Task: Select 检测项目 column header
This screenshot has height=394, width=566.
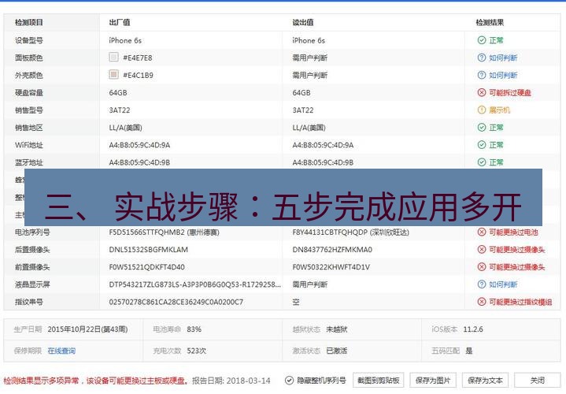Action: pyautogui.click(x=29, y=22)
